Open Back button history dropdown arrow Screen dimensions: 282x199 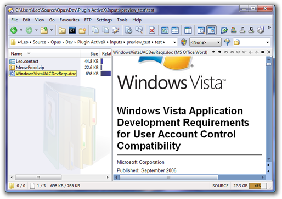[x=21, y=30]
